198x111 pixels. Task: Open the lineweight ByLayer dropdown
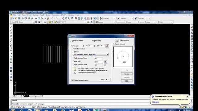point(147,22)
